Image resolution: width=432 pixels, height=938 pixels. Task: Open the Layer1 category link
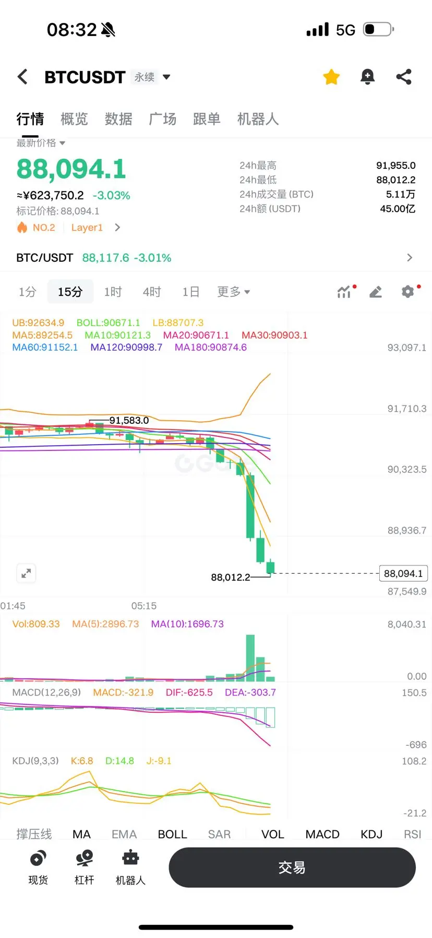(x=87, y=227)
